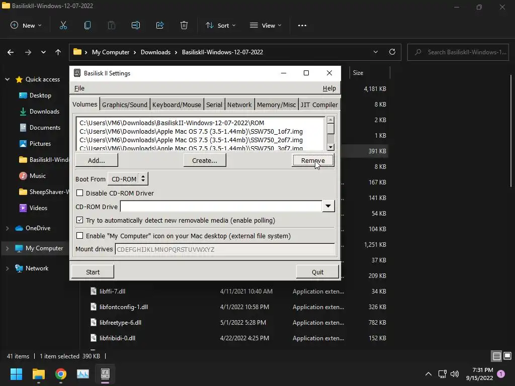Open the File menu in Basilisk II
The height and width of the screenshot is (386, 515).
click(x=79, y=88)
